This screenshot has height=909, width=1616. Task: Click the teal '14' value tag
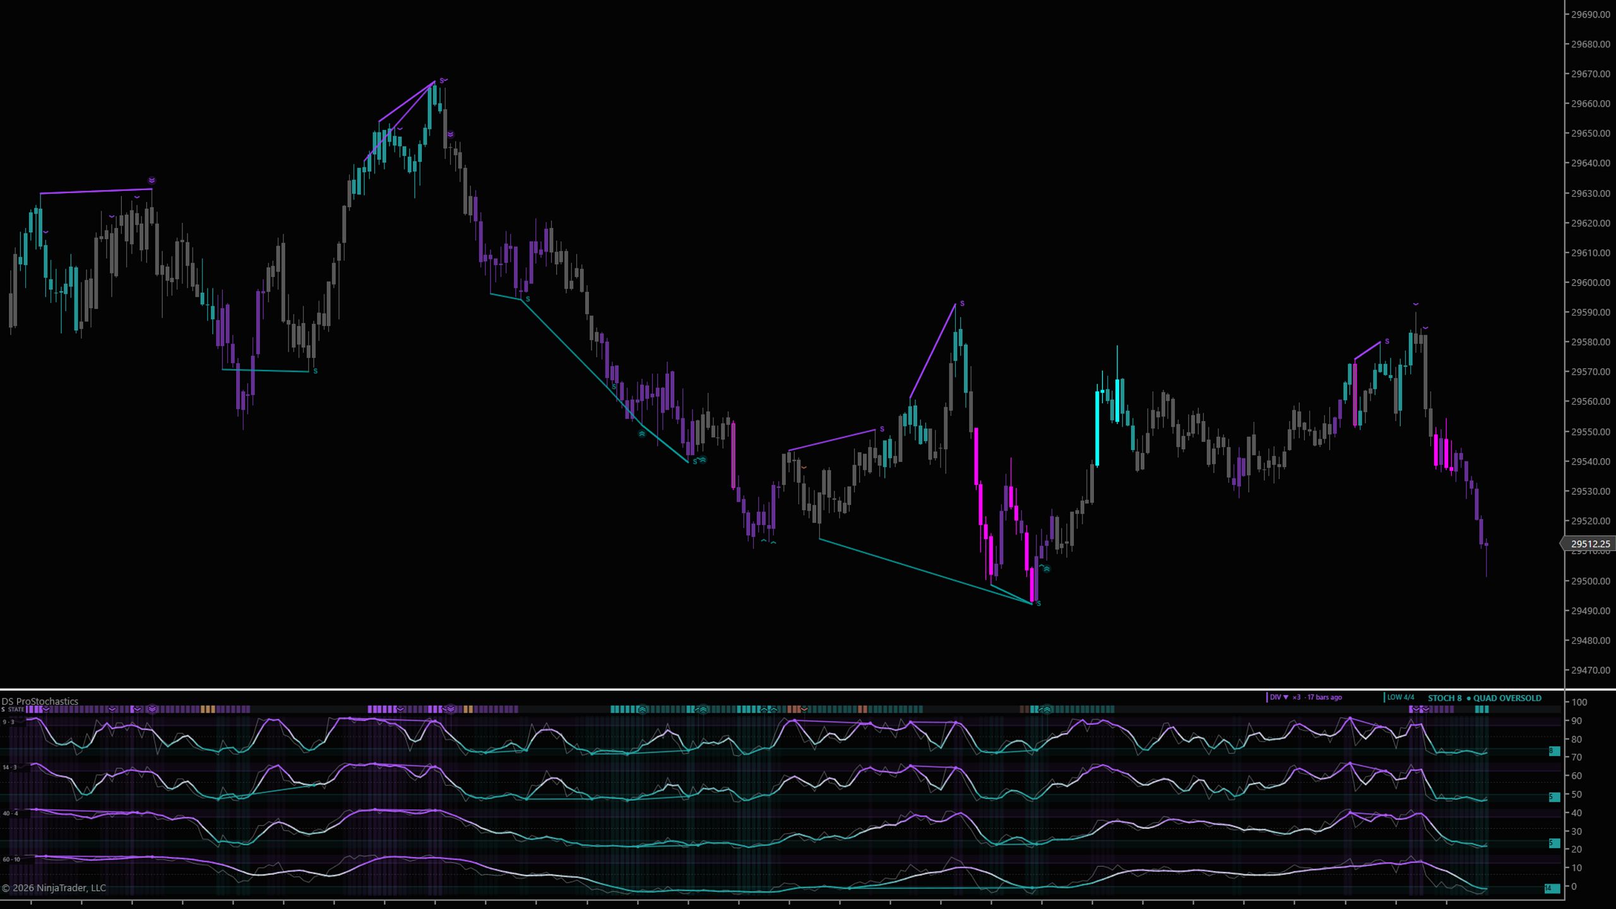pos(1552,888)
